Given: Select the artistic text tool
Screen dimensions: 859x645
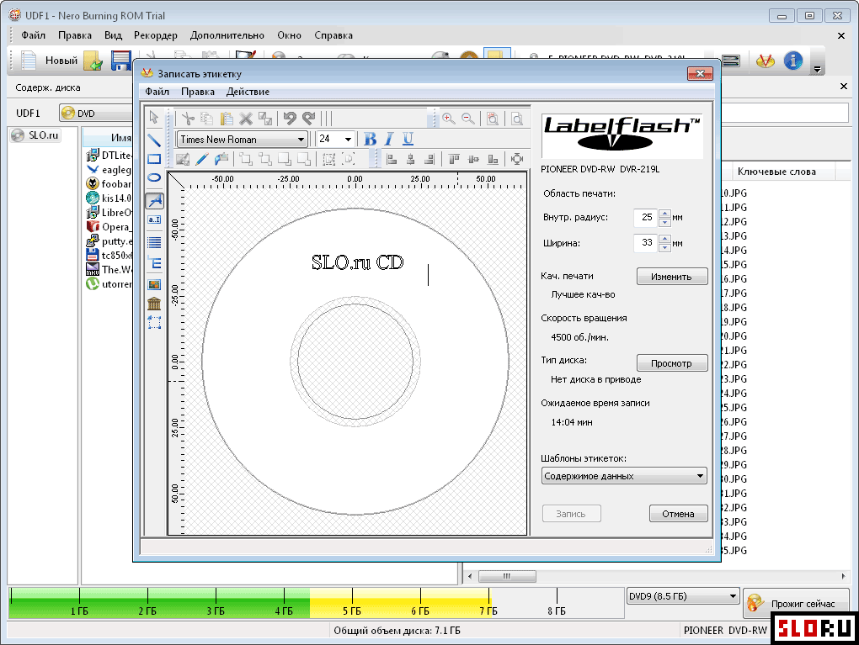Looking at the screenshot, I should [154, 201].
